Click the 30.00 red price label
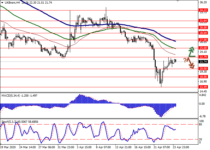This screenshot has width=210, height=150. pyautogui.click(x=203, y=28)
